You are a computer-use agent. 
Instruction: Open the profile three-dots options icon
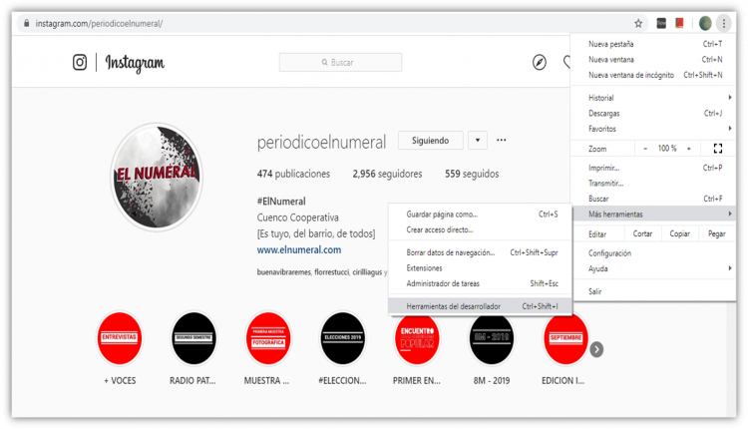click(x=501, y=141)
